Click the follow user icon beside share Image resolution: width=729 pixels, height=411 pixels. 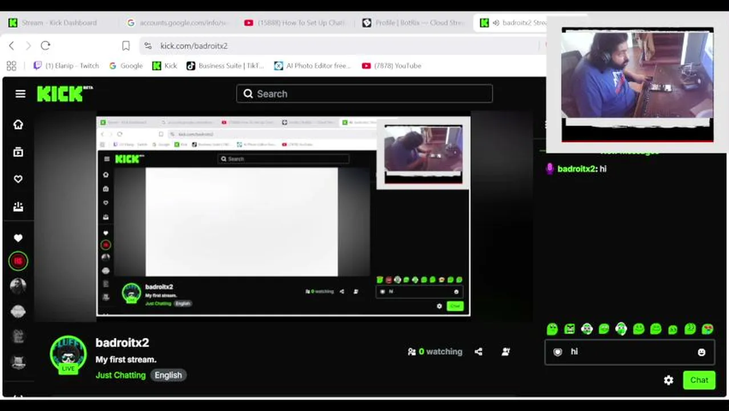click(x=506, y=352)
